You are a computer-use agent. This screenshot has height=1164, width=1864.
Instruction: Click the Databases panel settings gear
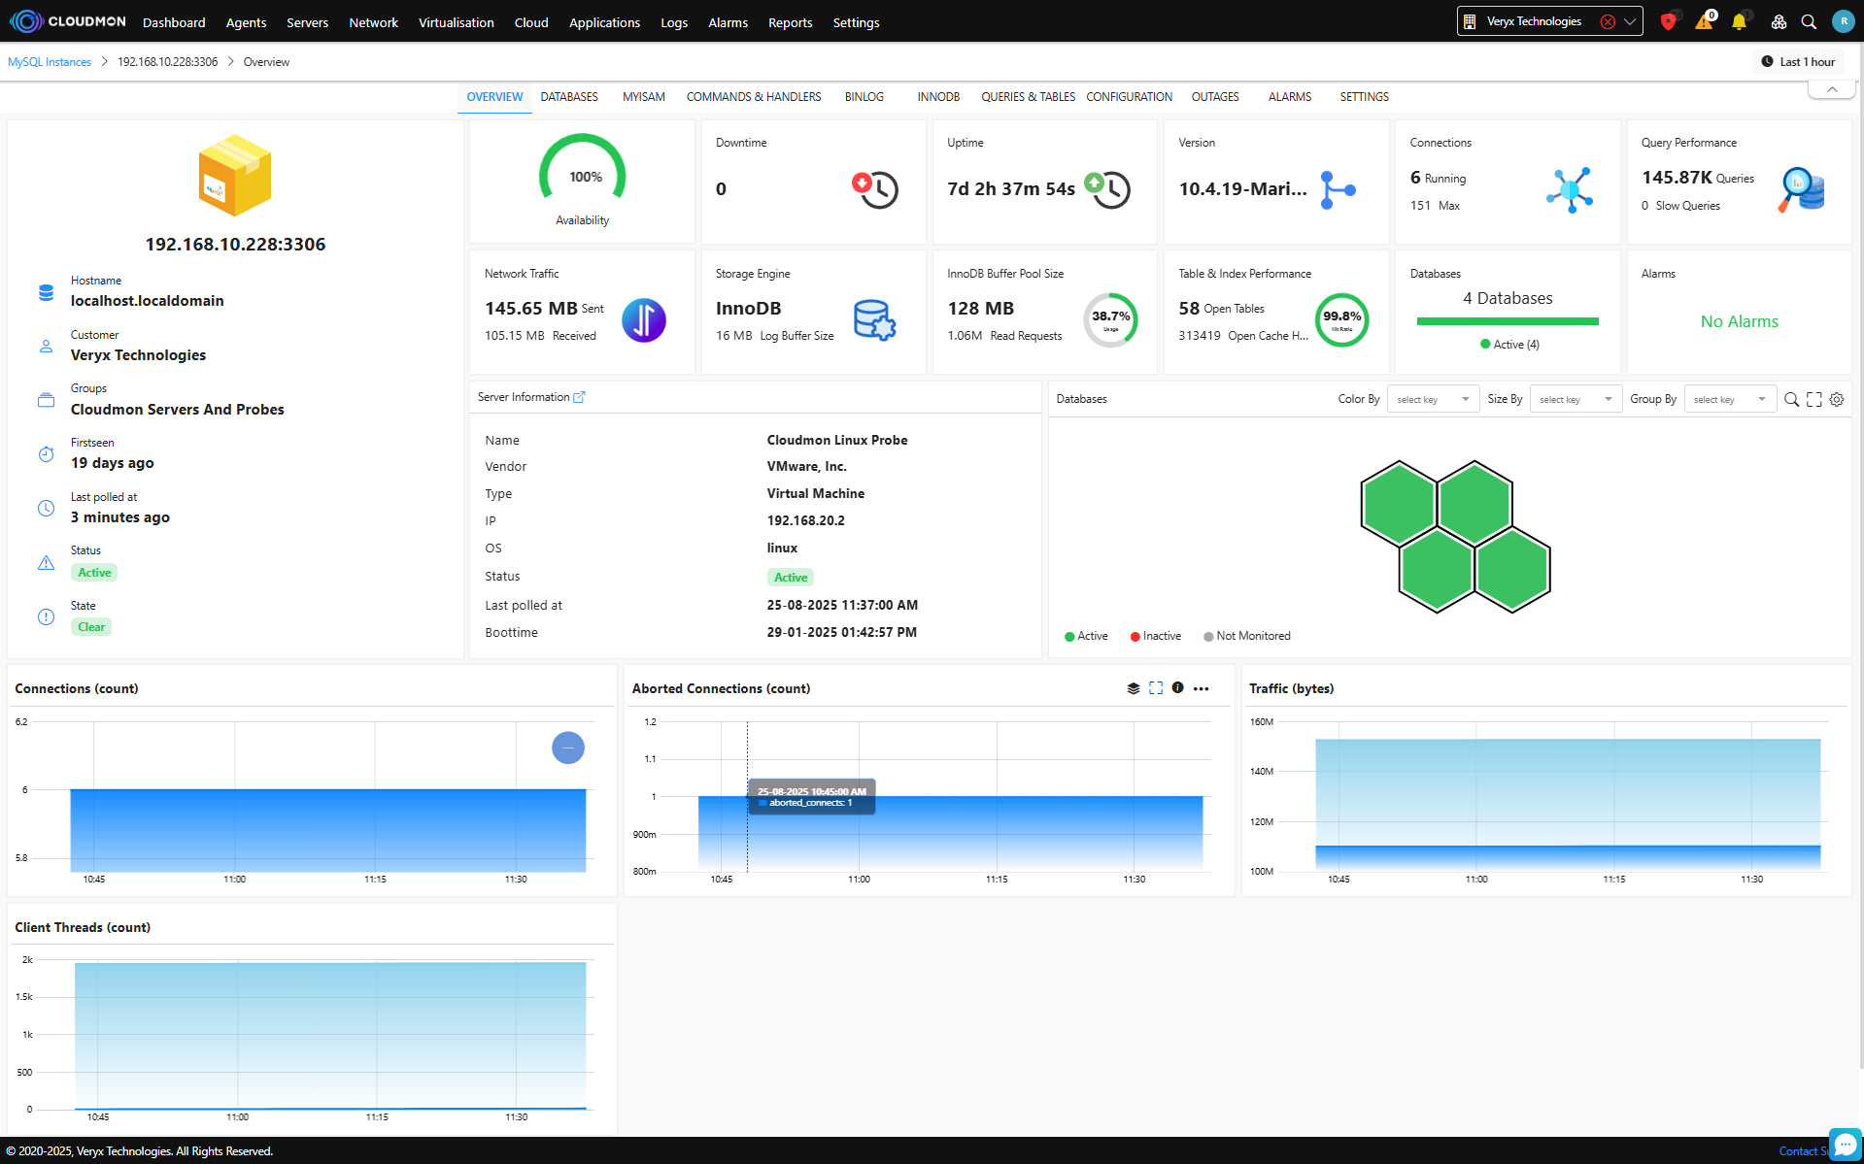pyautogui.click(x=1837, y=399)
